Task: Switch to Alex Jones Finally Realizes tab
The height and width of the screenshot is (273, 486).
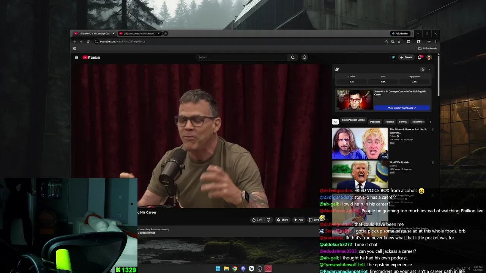Action: click(139, 33)
